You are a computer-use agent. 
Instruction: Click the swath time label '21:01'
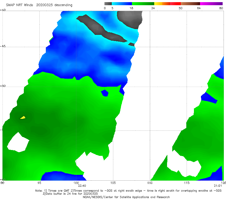pyautogui.click(x=218, y=186)
